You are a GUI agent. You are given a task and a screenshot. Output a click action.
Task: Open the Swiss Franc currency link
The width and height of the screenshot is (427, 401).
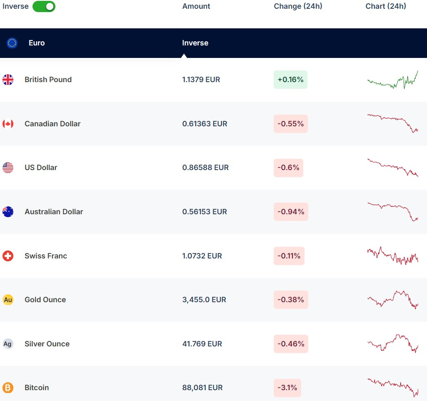46,256
